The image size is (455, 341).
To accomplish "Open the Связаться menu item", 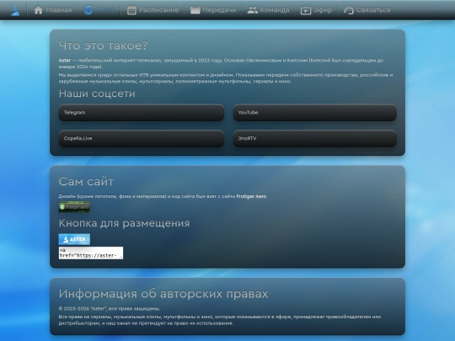I will (367, 10).
